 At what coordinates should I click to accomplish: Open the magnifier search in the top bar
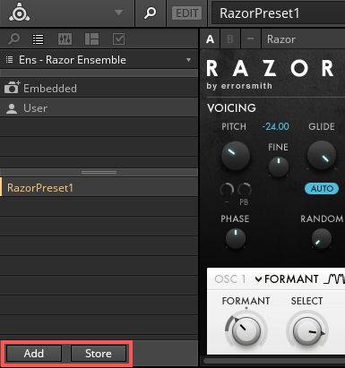[150, 13]
